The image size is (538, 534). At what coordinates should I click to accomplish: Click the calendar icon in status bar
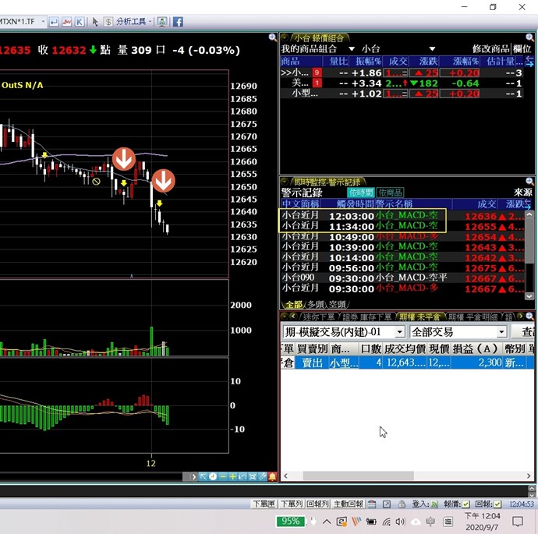(373, 504)
